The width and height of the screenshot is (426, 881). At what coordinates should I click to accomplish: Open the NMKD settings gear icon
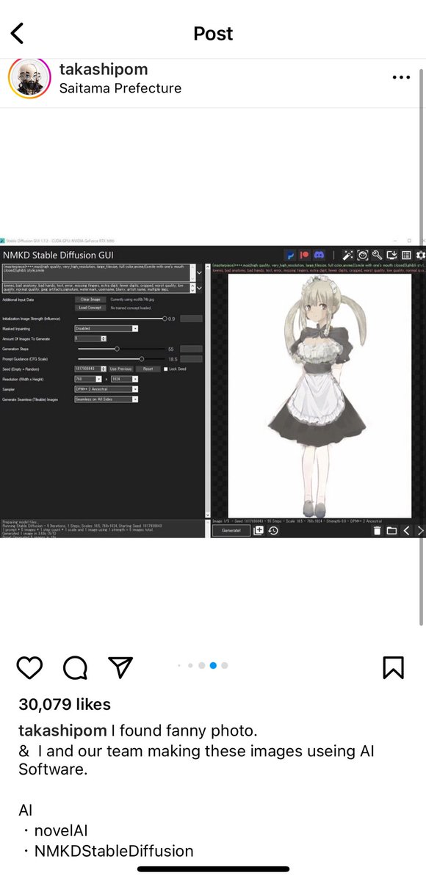tap(420, 255)
